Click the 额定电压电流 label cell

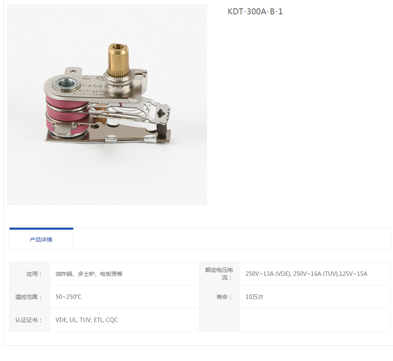coord(219,273)
